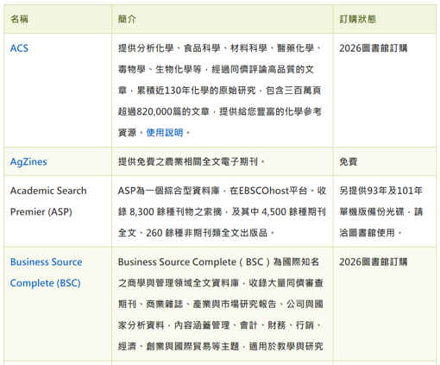440x365 pixels.
Task: Open the ACS database link
Action: (x=19, y=48)
